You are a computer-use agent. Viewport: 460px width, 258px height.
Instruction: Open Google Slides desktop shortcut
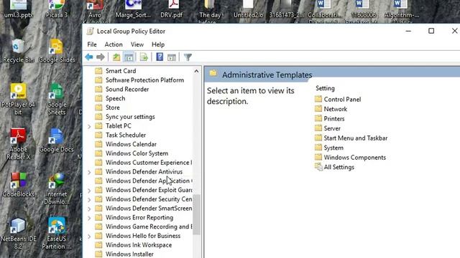pos(57,51)
